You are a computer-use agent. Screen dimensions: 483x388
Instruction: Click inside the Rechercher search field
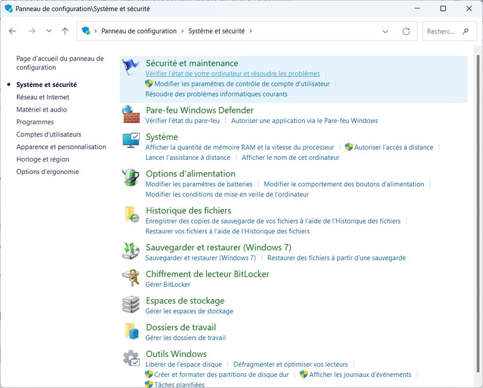pos(444,31)
